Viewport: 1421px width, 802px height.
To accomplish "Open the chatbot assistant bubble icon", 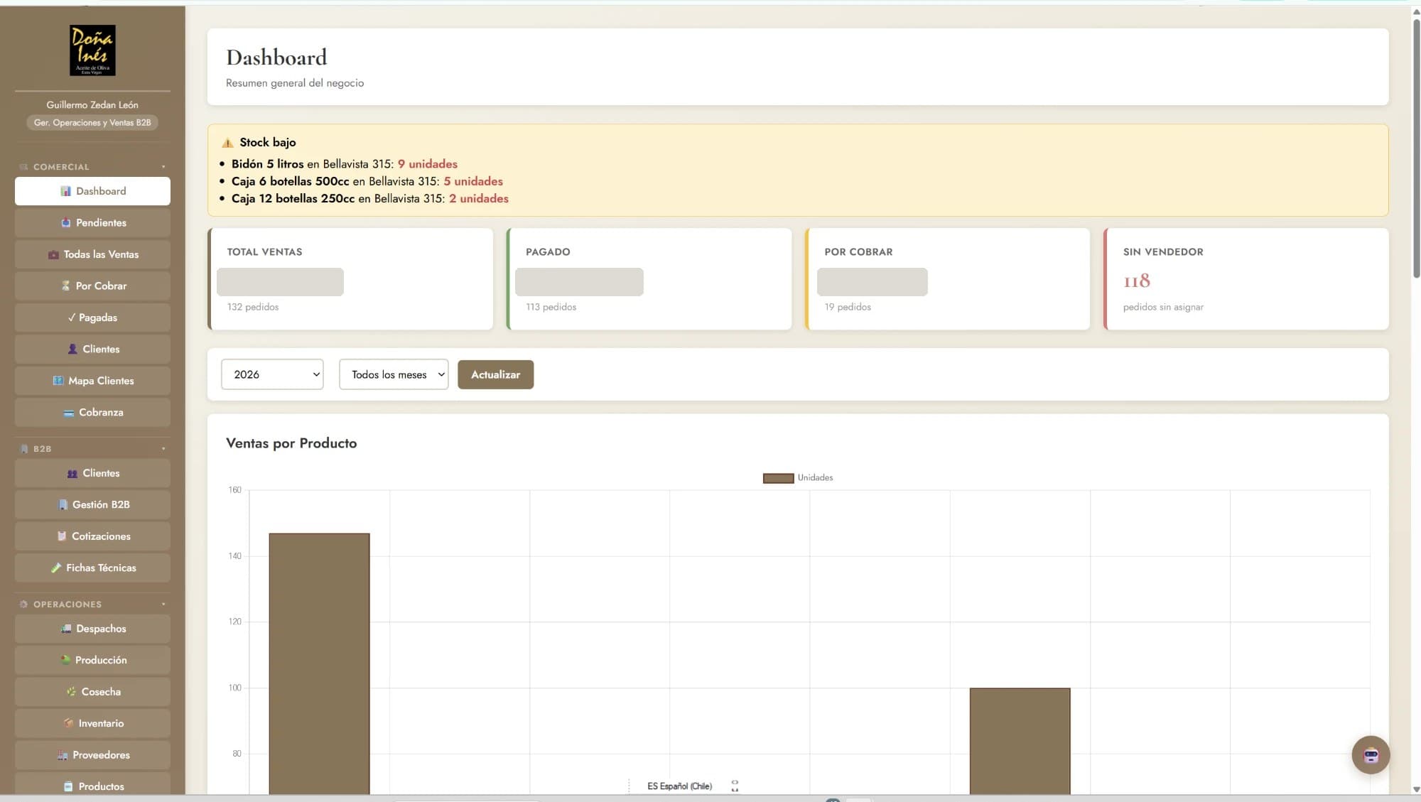I will click(x=1371, y=754).
